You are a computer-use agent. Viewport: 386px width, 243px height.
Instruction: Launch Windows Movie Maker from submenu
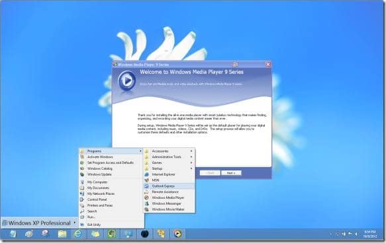[x=169, y=209]
